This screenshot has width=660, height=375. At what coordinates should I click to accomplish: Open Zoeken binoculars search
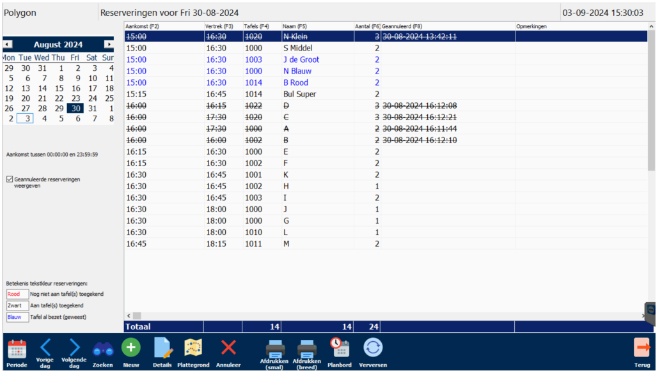pyautogui.click(x=103, y=353)
